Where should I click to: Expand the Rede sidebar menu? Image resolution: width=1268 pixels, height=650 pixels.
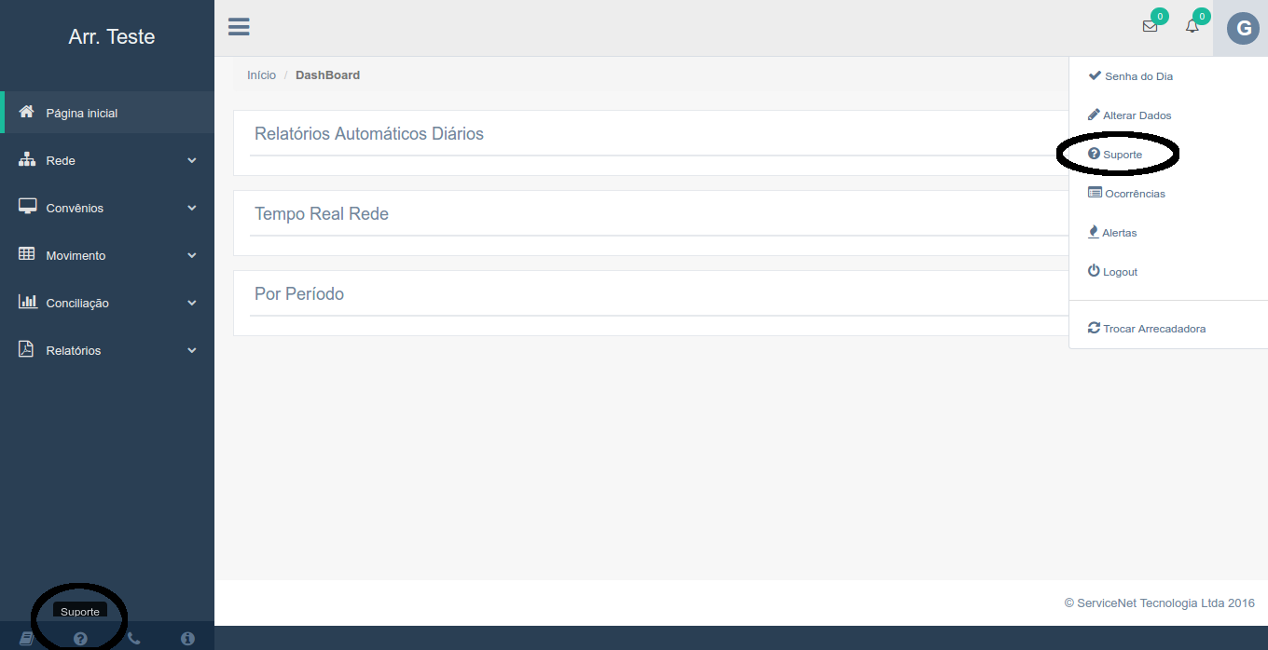(x=107, y=160)
